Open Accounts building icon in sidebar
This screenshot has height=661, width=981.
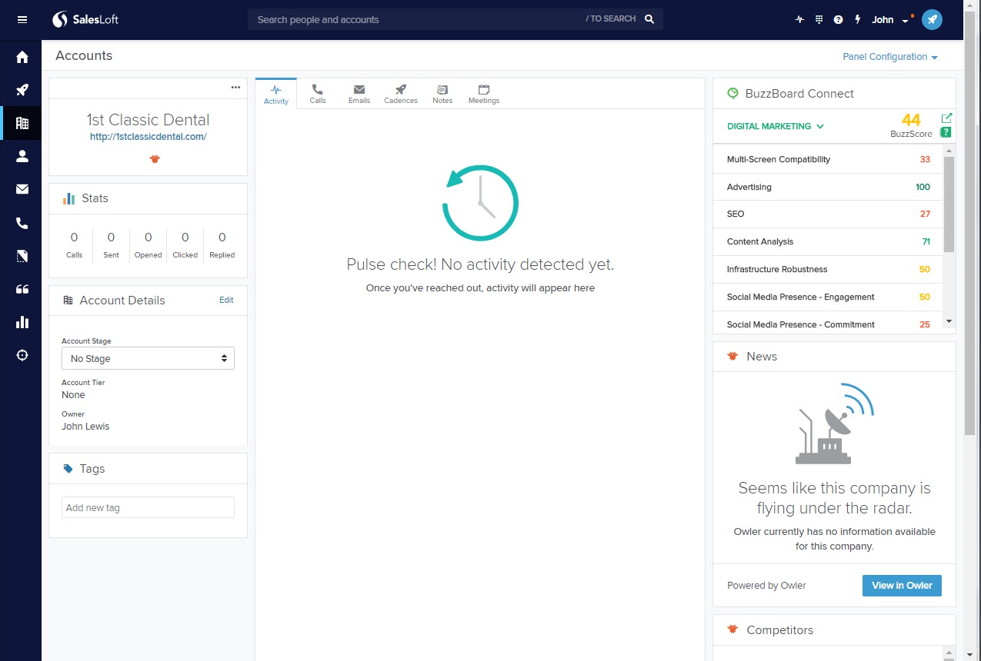pos(22,123)
